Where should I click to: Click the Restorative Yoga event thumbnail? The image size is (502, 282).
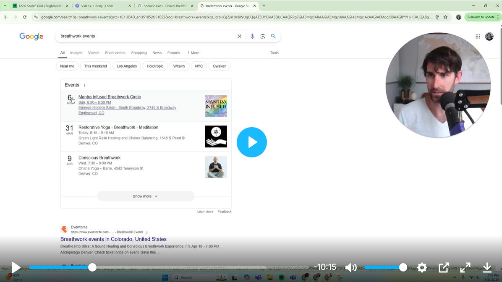pos(216,136)
